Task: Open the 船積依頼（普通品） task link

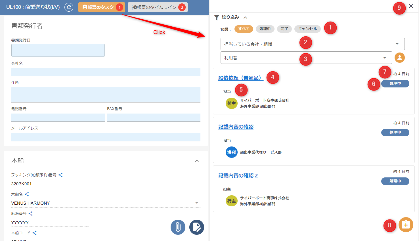Action: [240, 78]
